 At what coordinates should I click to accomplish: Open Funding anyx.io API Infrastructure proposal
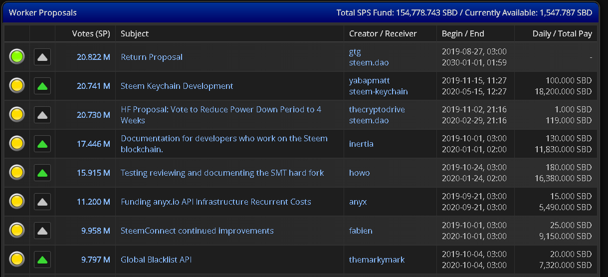pyautogui.click(x=216, y=202)
